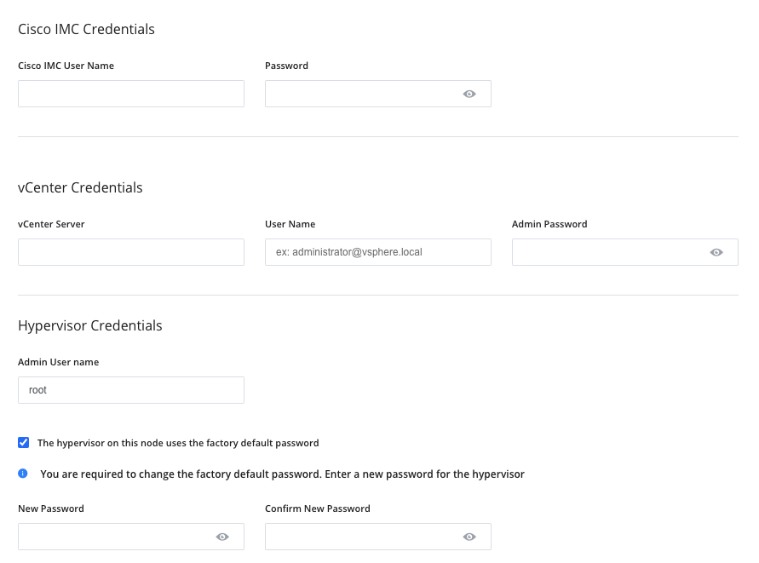This screenshot has height=563, width=759.
Task: Click vCenter User Name field with administrator placeholder
Action: 378,252
